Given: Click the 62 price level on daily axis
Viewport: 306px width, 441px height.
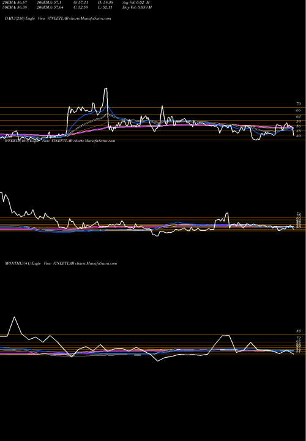Looking at the screenshot, I should click(299, 116).
